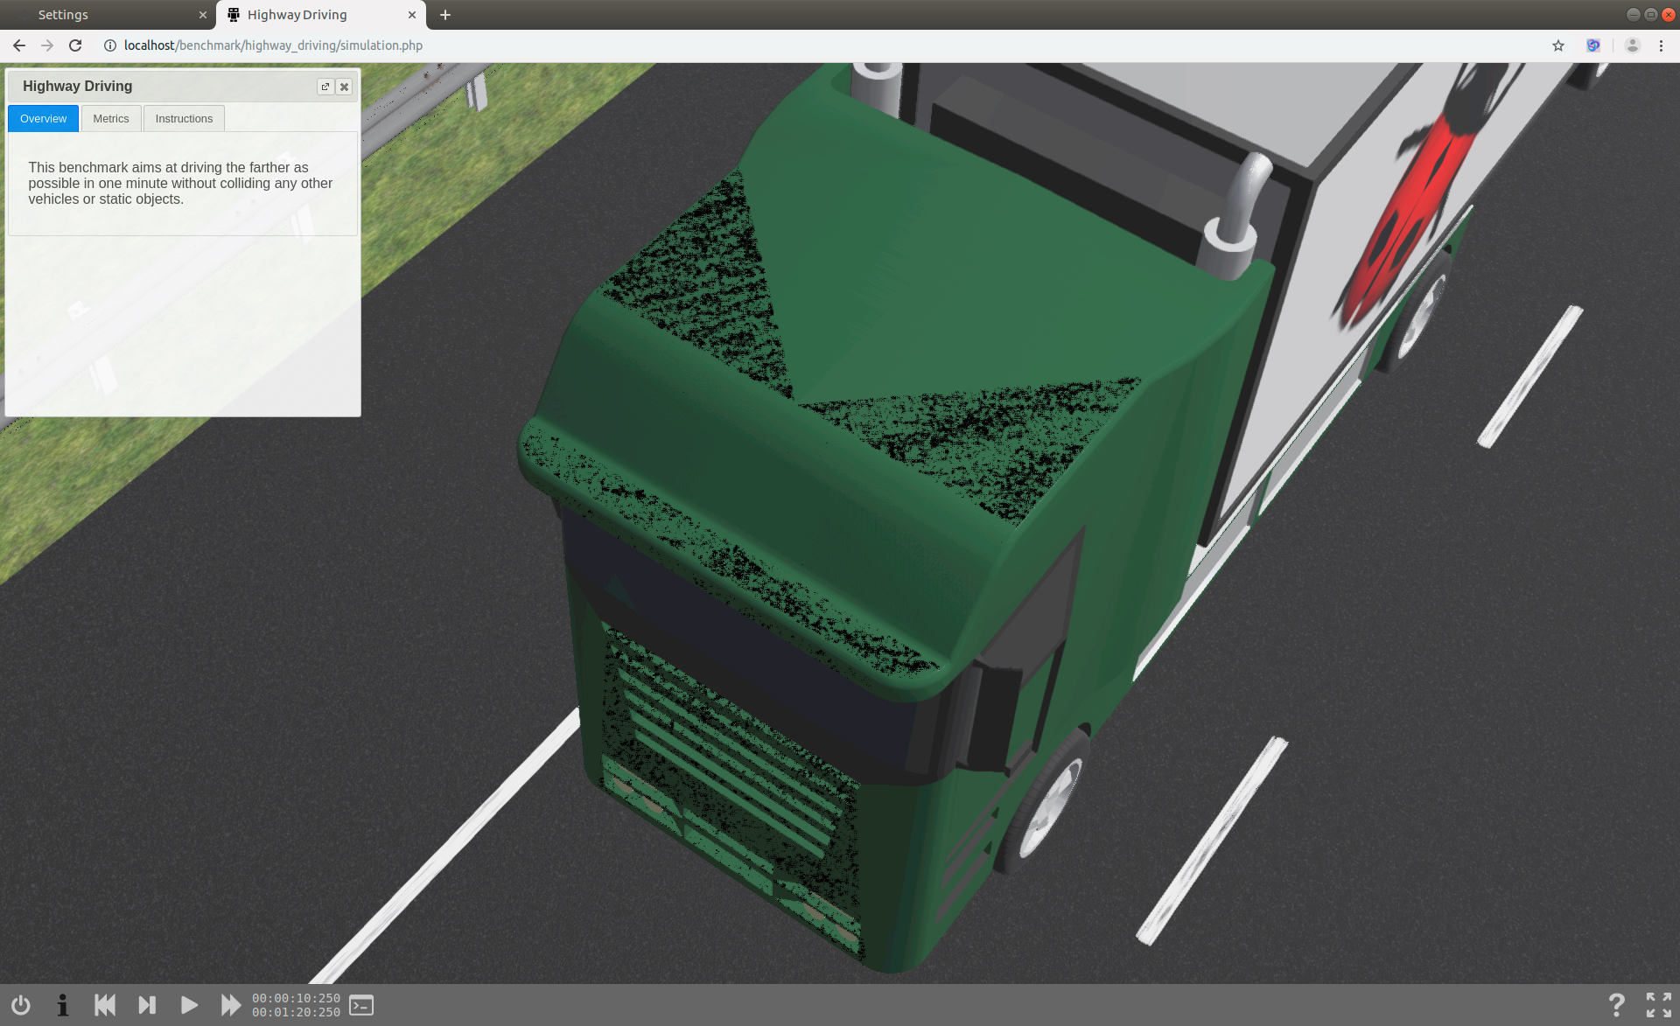This screenshot has width=1680, height=1026.
Task: Pop out the Highway Driving window
Action: (325, 87)
